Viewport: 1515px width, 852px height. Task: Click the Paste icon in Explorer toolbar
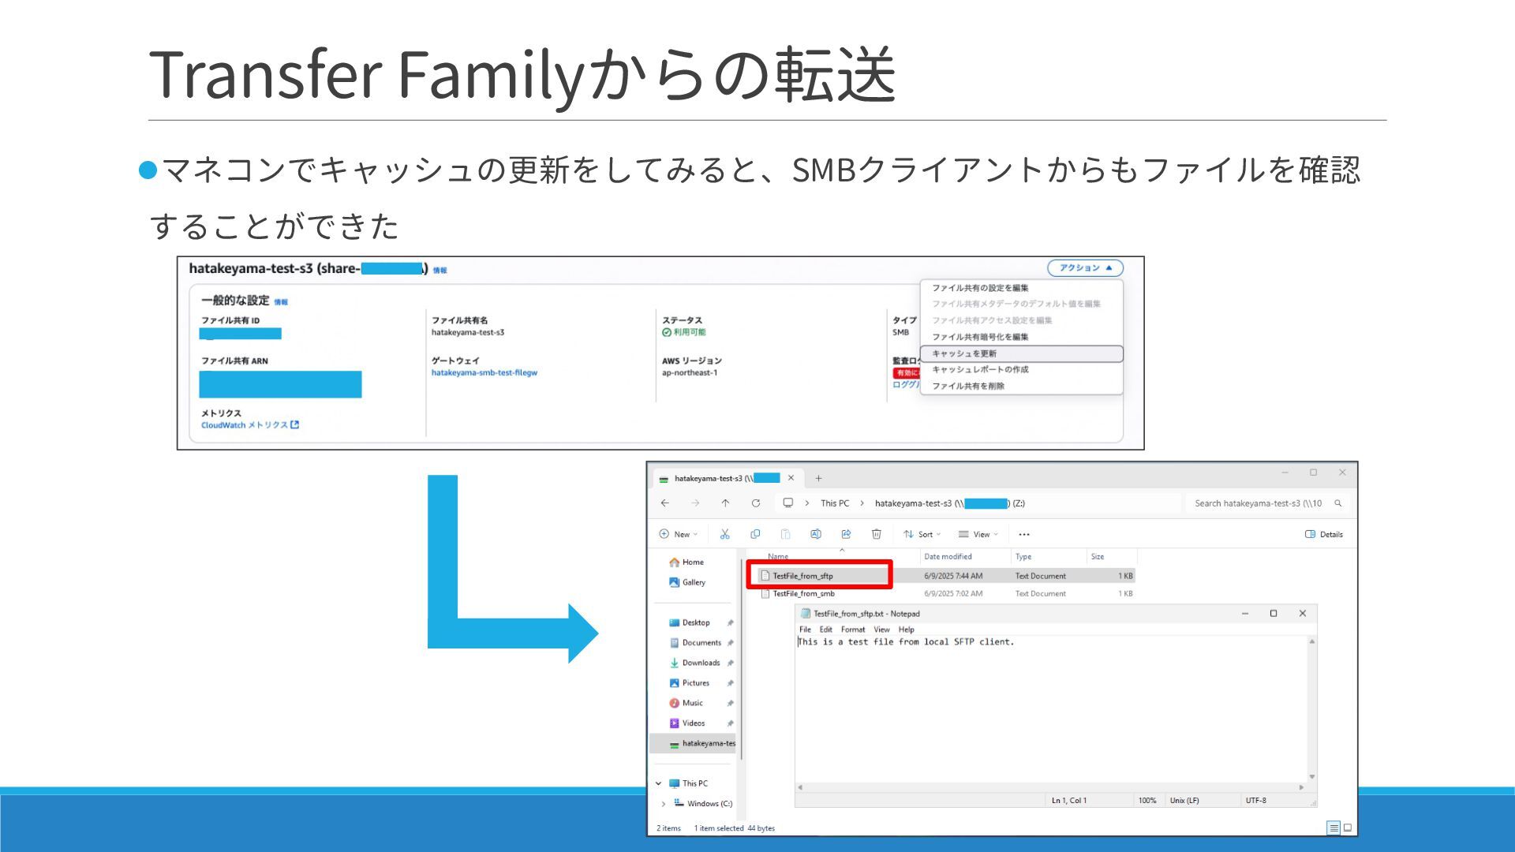[x=785, y=534]
